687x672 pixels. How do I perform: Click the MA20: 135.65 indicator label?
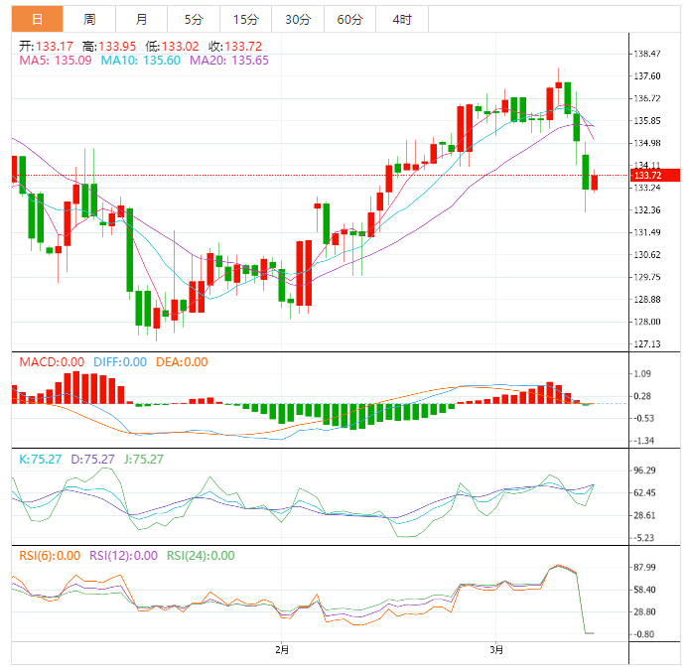tap(229, 60)
